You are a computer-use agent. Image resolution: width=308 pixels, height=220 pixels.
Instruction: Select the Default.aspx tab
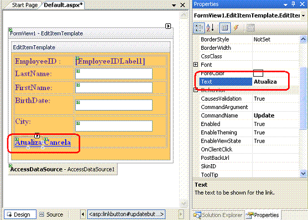pos(63,5)
